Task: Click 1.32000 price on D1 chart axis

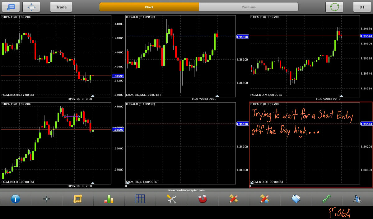Action: pyautogui.click(x=118, y=170)
